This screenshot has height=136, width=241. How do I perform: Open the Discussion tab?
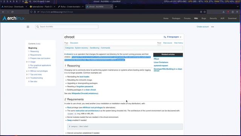click(x=74, y=43)
